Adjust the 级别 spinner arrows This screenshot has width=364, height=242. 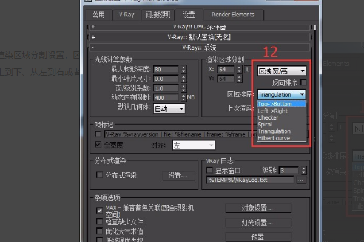pyautogui.click(x=303, y=171)
